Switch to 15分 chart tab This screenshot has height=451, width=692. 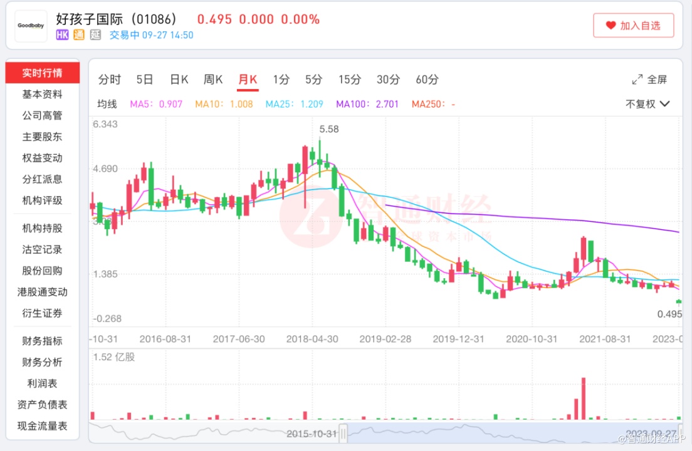click(x=350, y=80)
